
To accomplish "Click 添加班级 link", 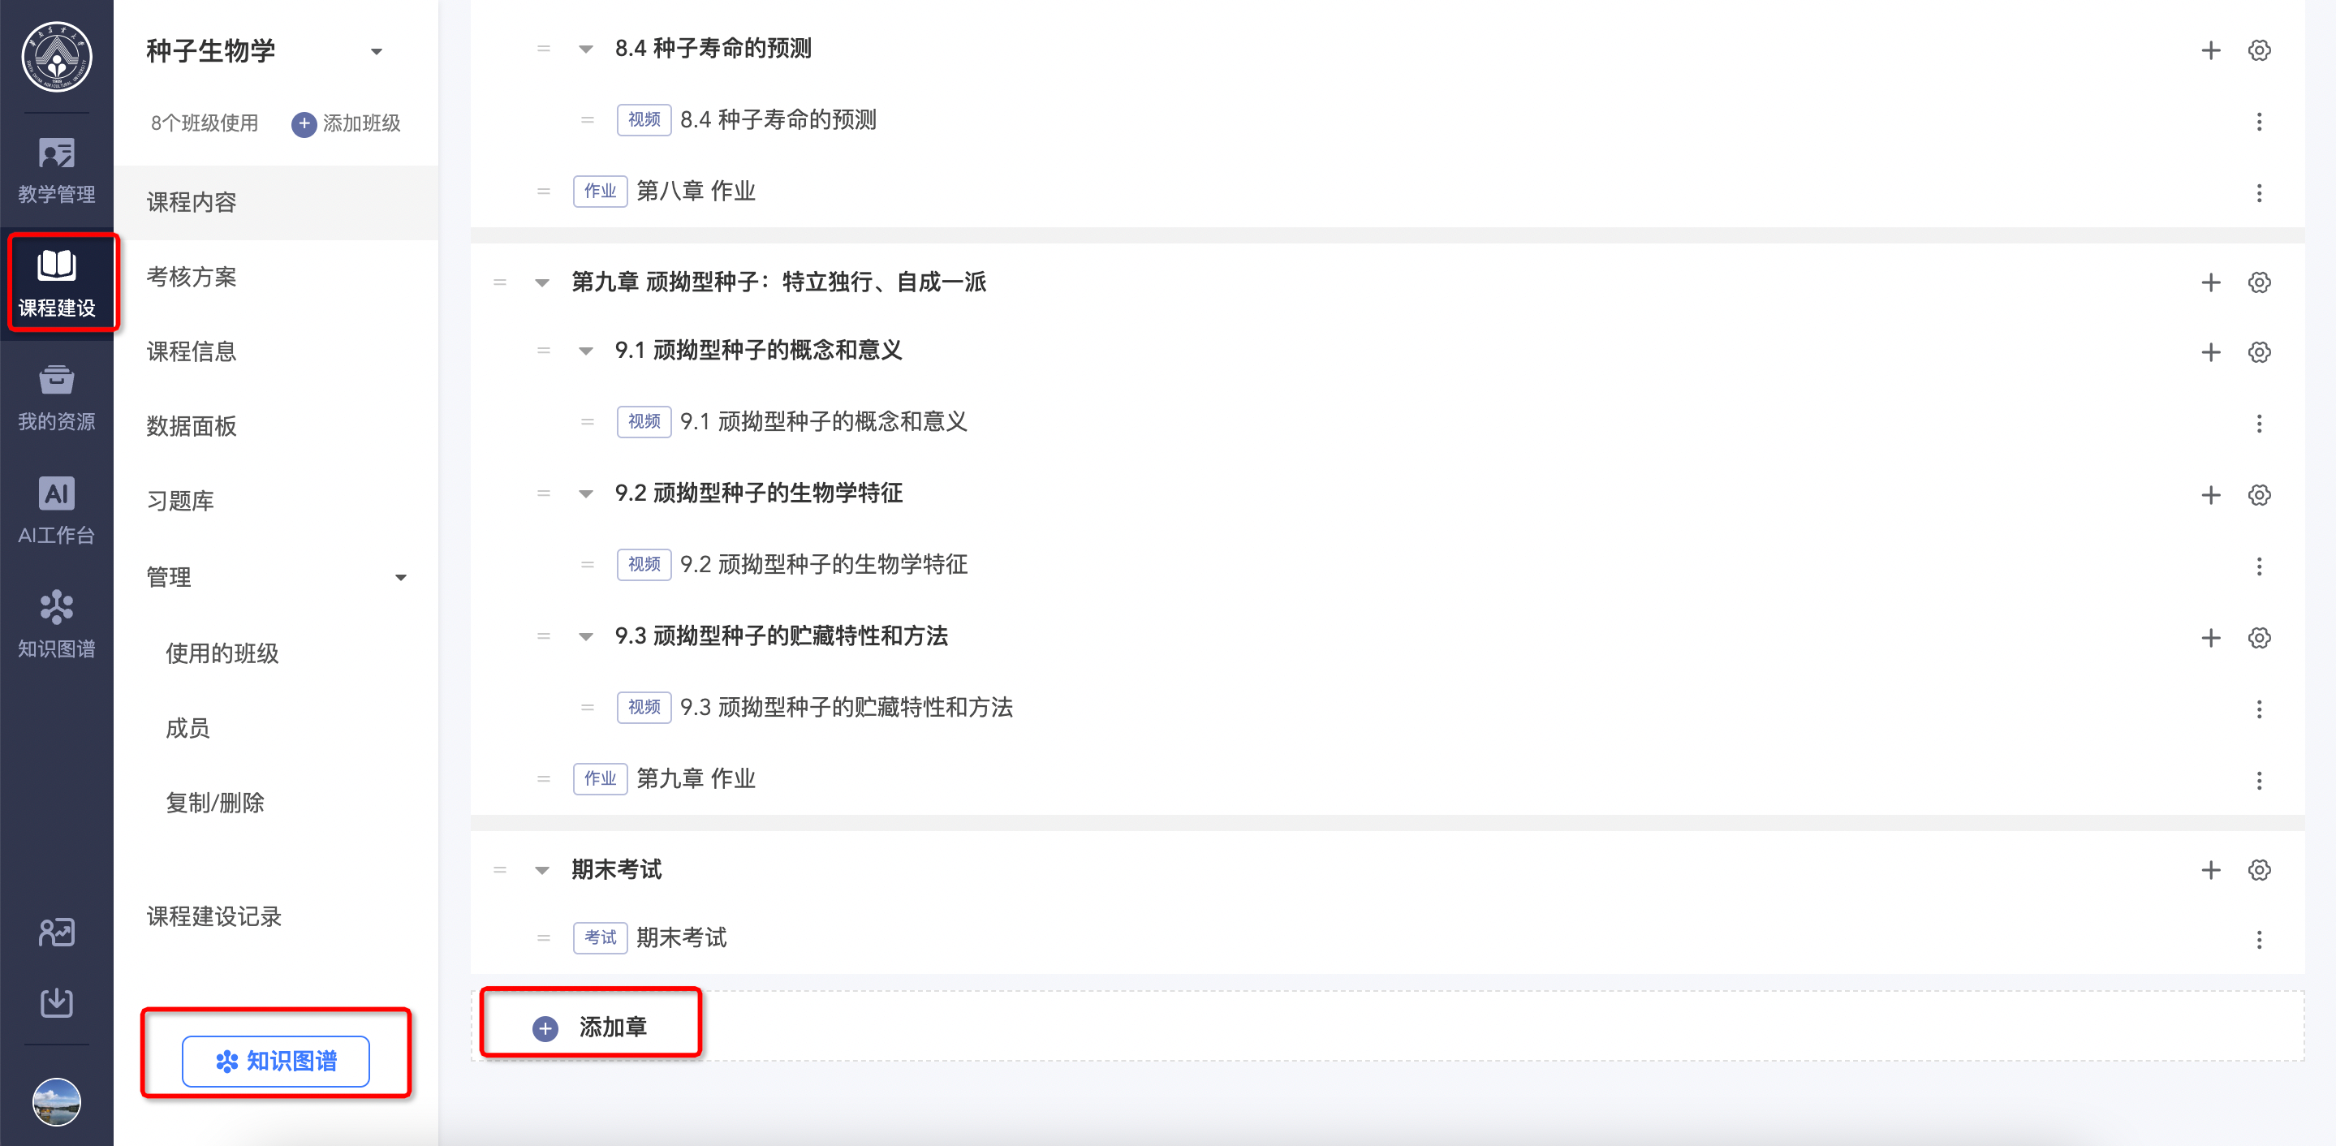I will tap(361, 123).
